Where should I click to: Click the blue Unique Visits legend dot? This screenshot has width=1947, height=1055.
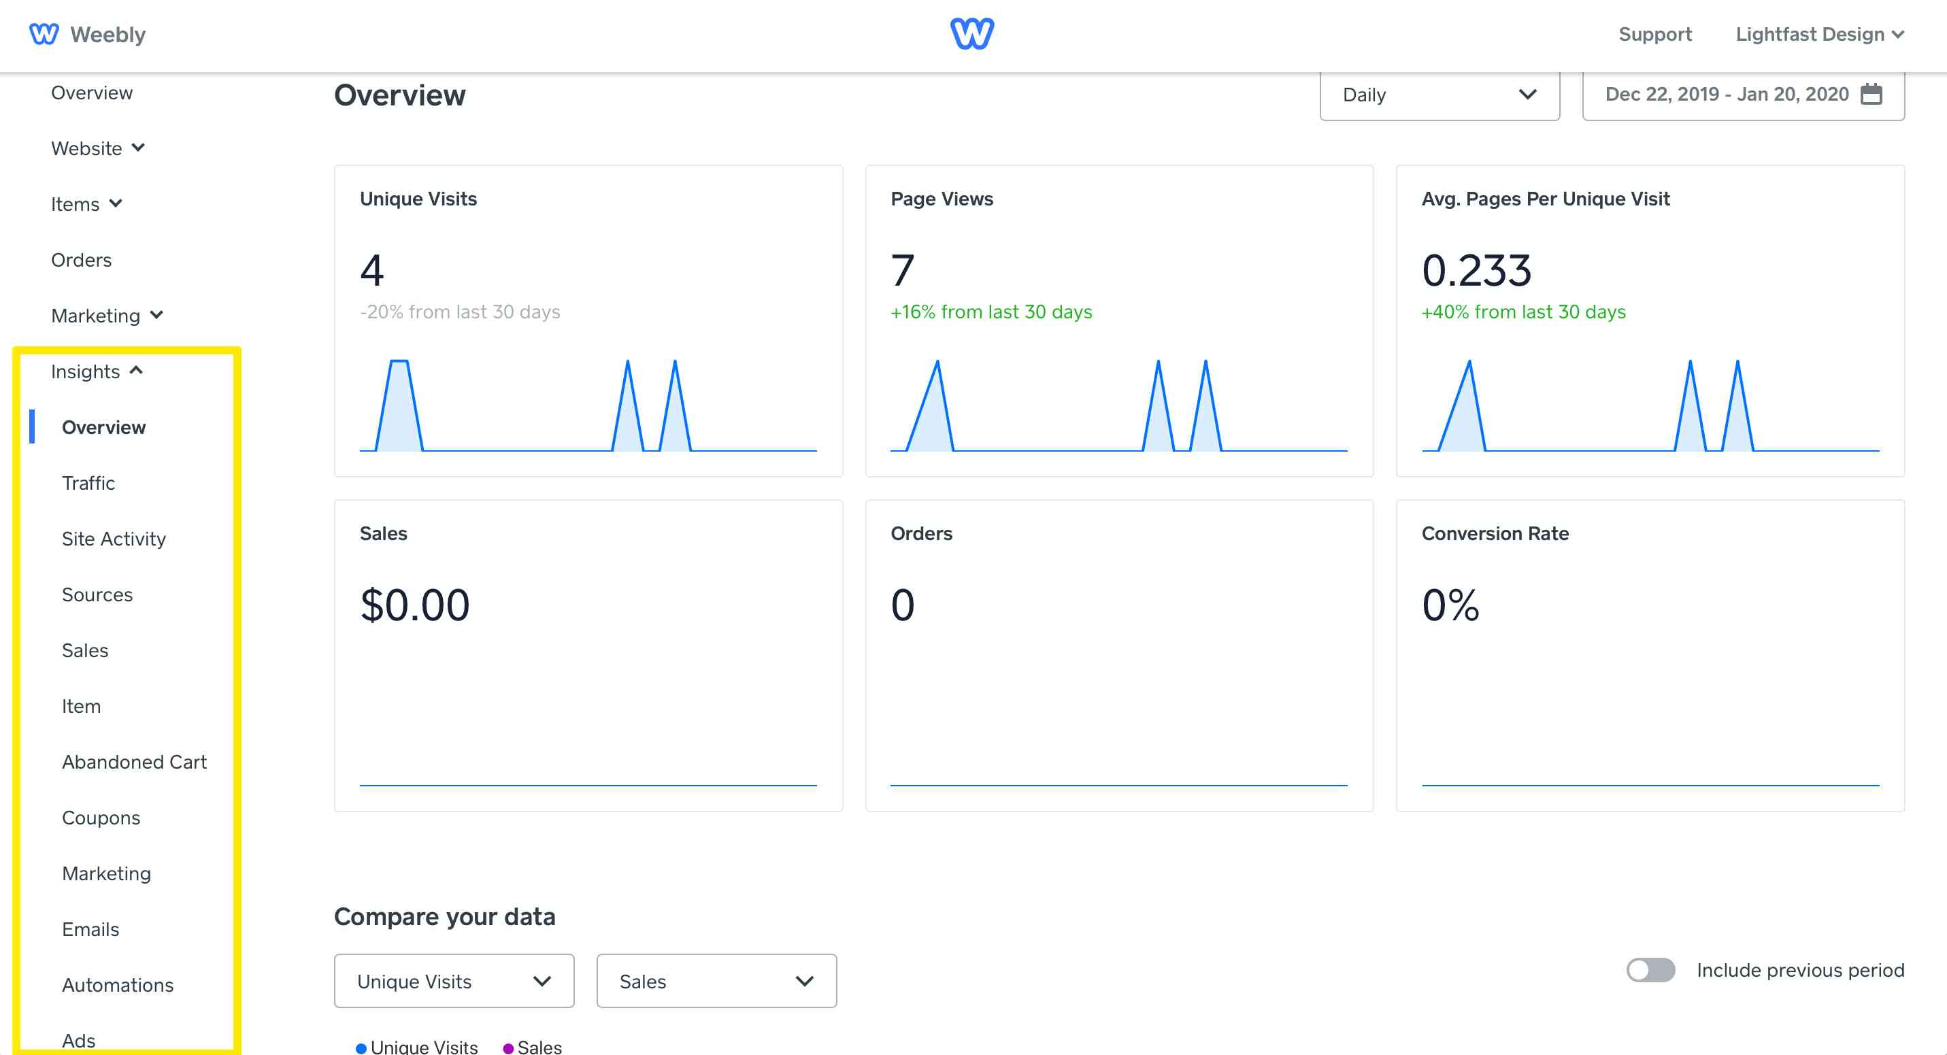[x=361, y=1048]
